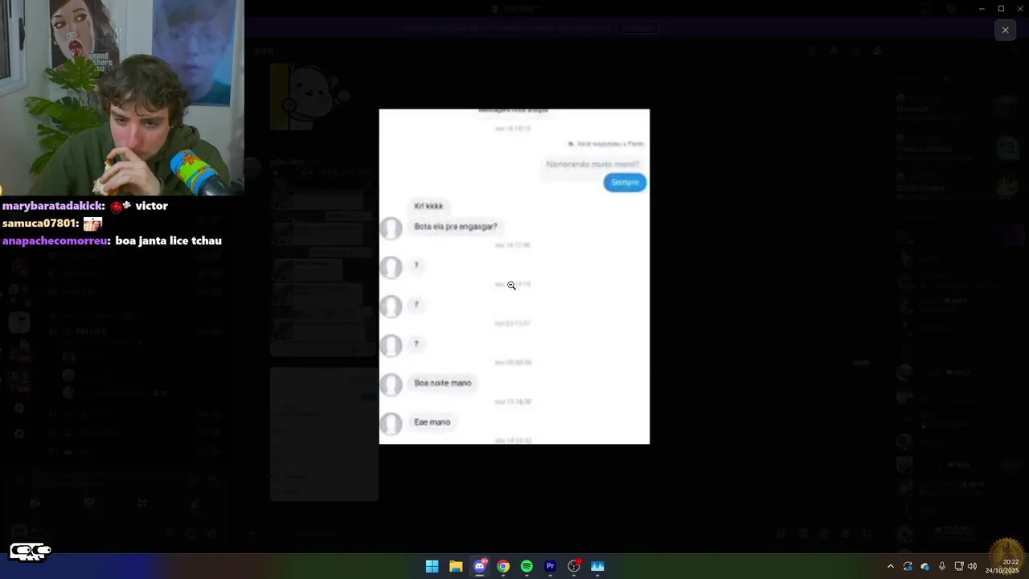Open network settings from the tray
The width and height of the screenshot is (1029, 579).
click(x=958, y=566)
